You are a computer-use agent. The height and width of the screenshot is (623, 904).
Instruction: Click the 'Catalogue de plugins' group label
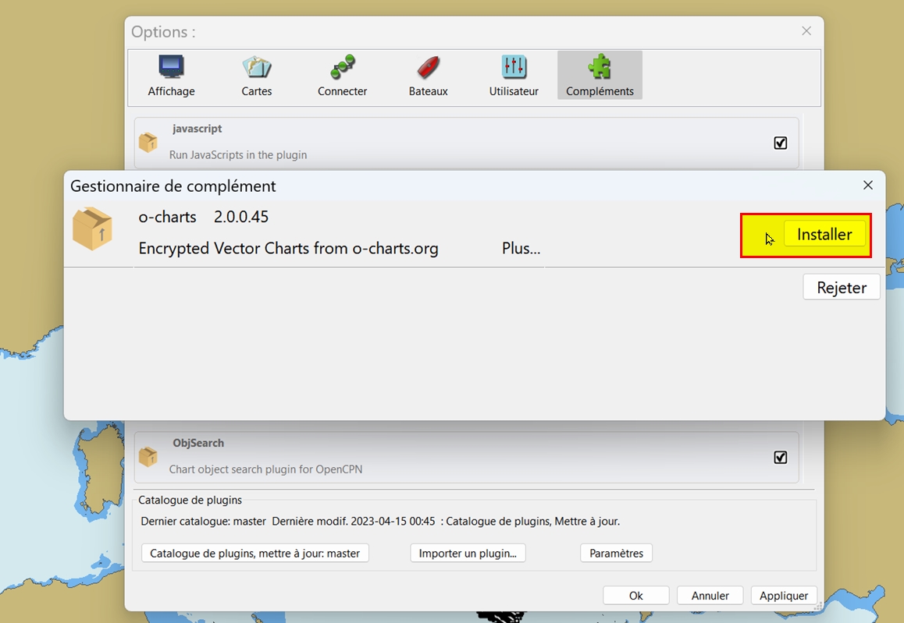[190, 501]
